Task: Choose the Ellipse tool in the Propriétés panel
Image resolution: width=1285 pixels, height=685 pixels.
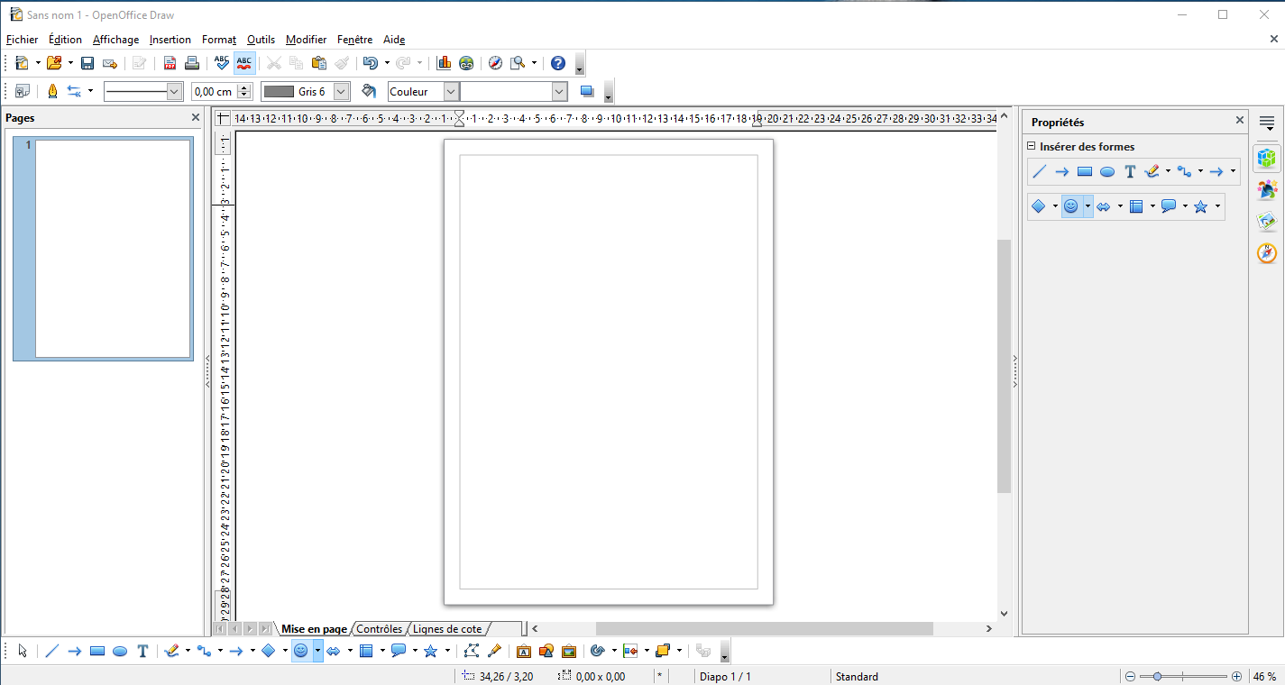Action: point(1107,171)
